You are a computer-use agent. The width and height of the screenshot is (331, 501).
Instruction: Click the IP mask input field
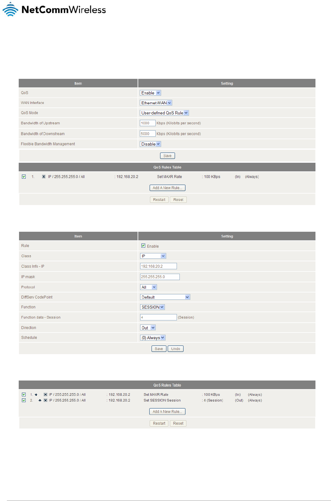[x=160, y=277]
